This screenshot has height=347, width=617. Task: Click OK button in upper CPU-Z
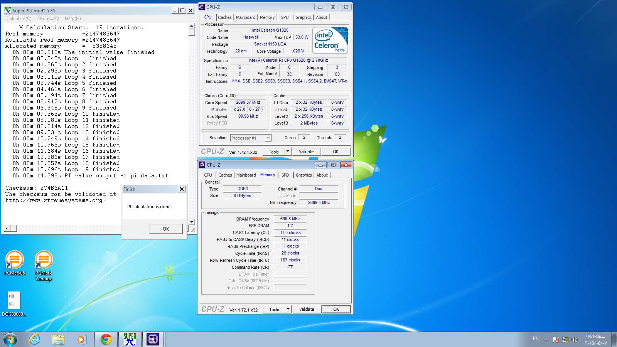point(336,152)
